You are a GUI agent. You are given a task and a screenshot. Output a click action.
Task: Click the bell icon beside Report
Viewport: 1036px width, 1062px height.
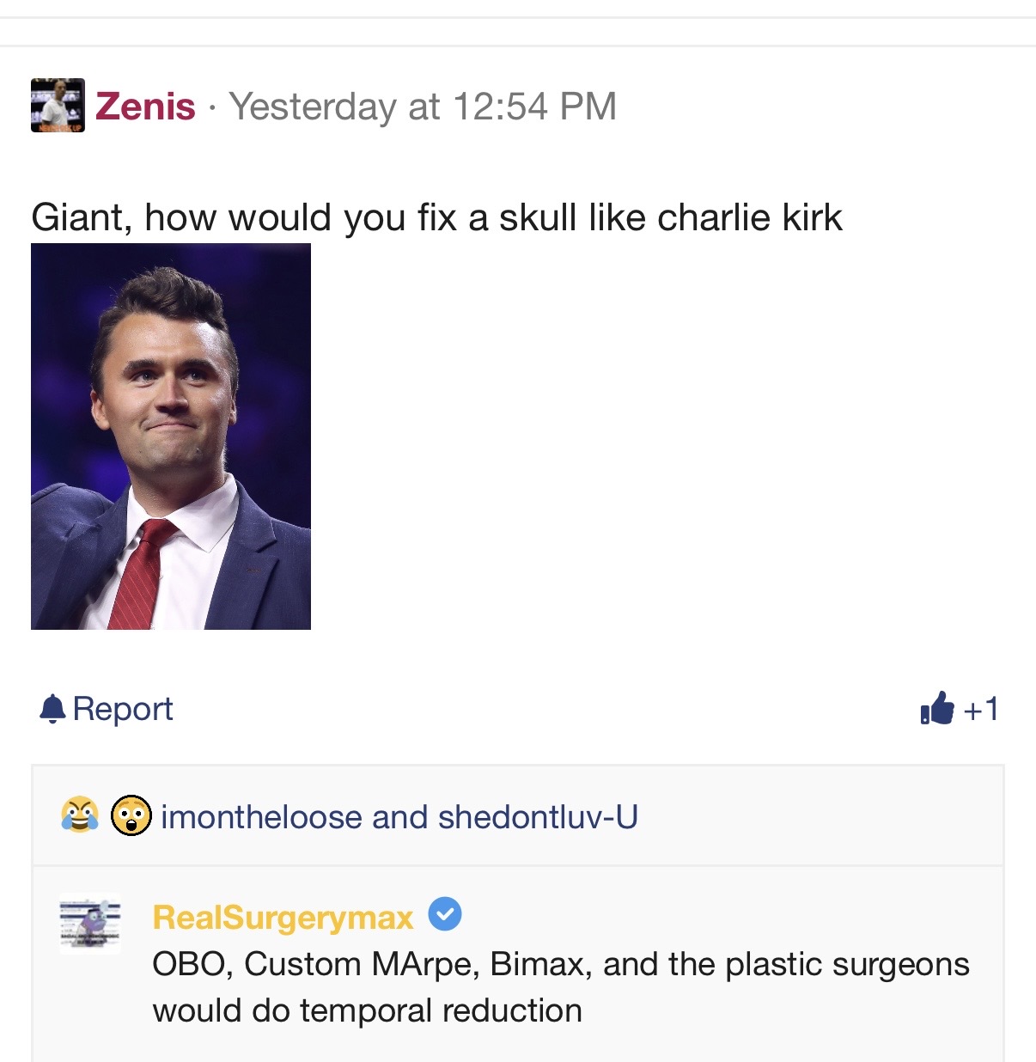tap(52, 709)
